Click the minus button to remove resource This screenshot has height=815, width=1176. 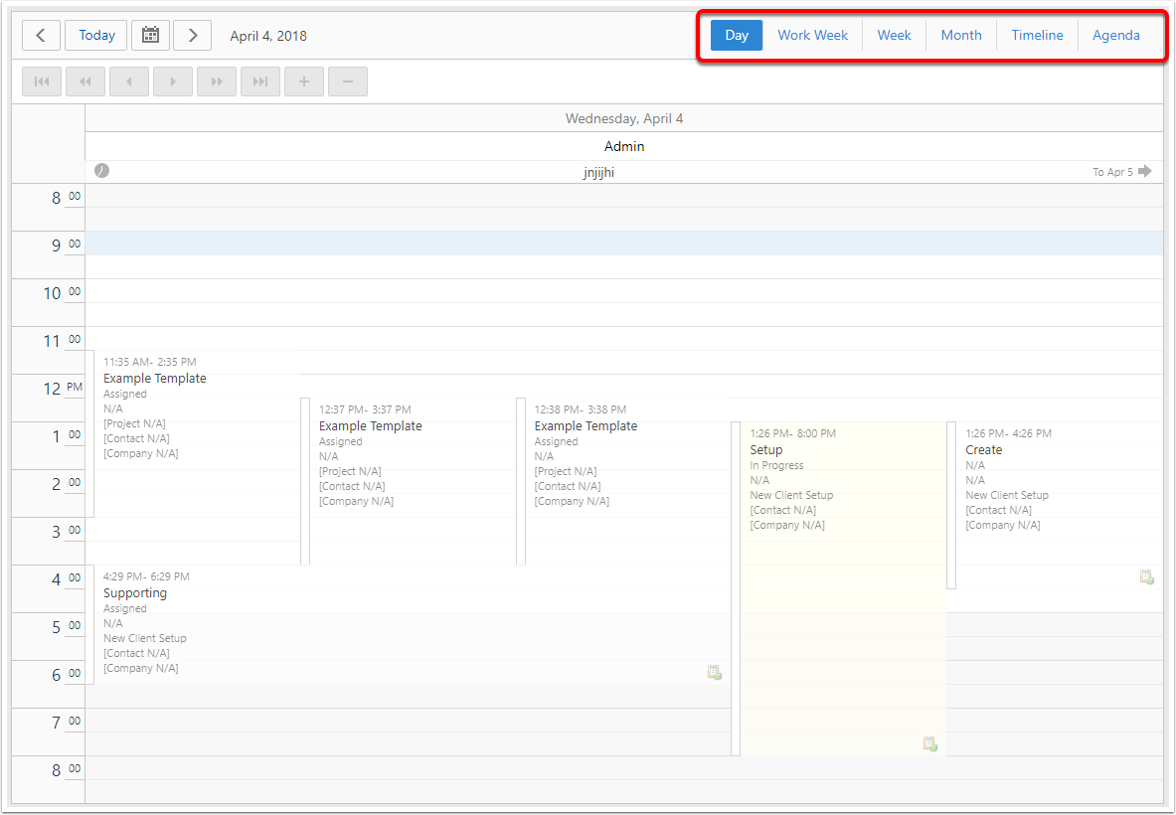point(347,81)
